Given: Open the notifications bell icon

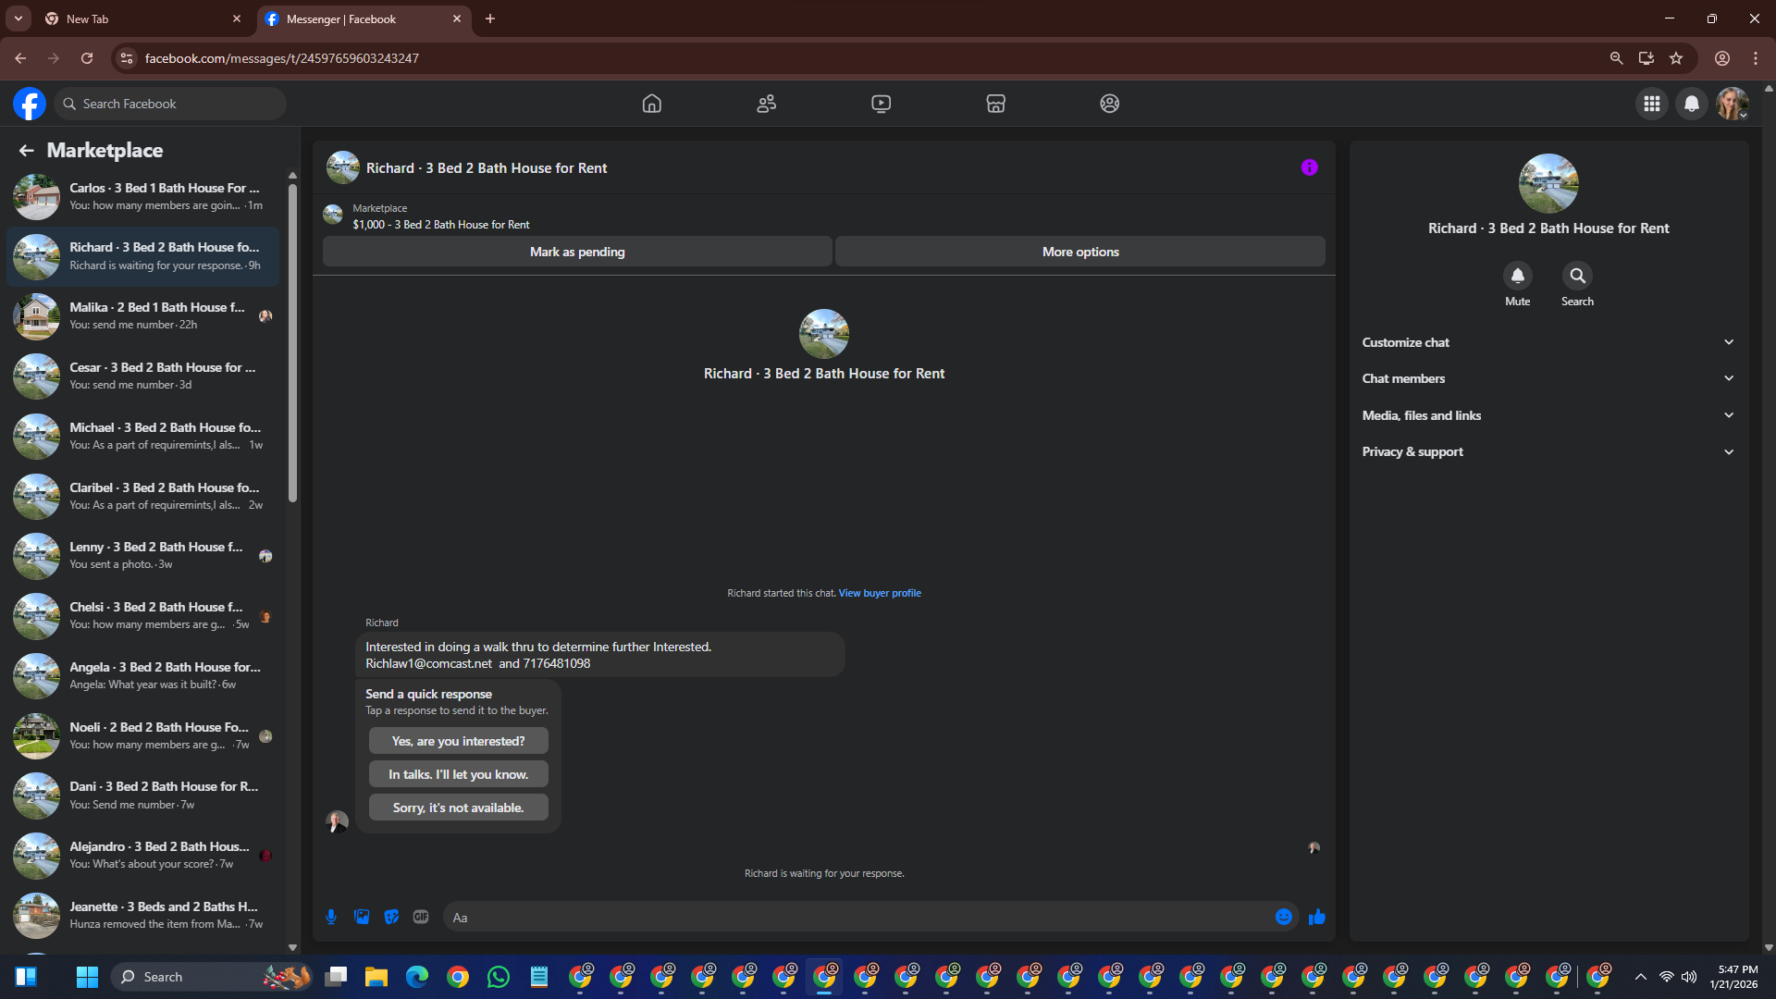Looking at the screenshot, I should [x=1691, y=104].
